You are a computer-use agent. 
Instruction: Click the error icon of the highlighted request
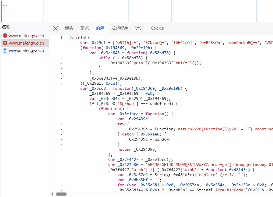(x=5, y=43)
